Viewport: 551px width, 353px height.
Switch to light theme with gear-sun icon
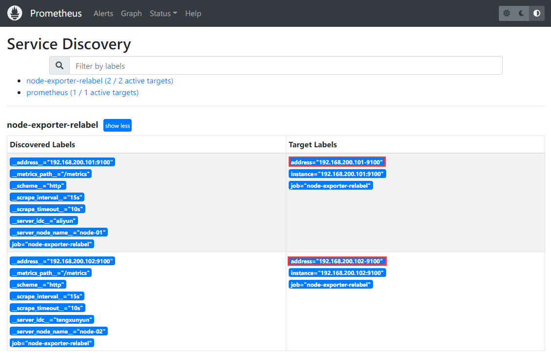coord(506,13)
